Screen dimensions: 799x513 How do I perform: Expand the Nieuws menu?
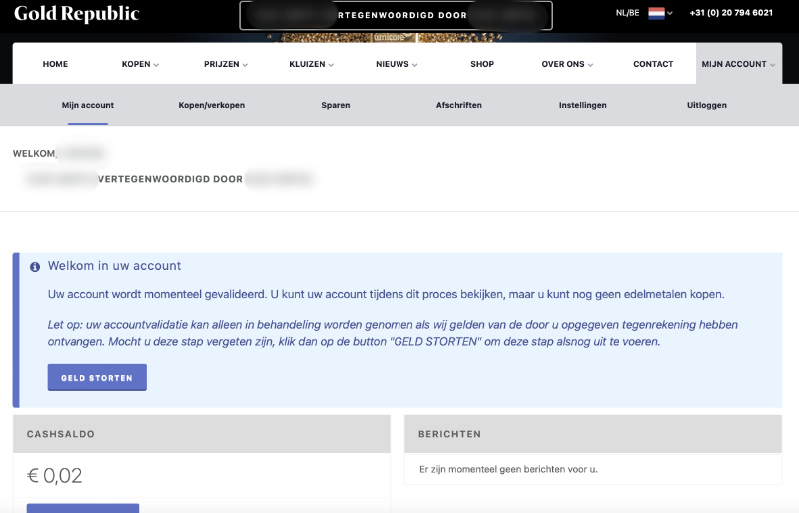(x=397, y=64)
